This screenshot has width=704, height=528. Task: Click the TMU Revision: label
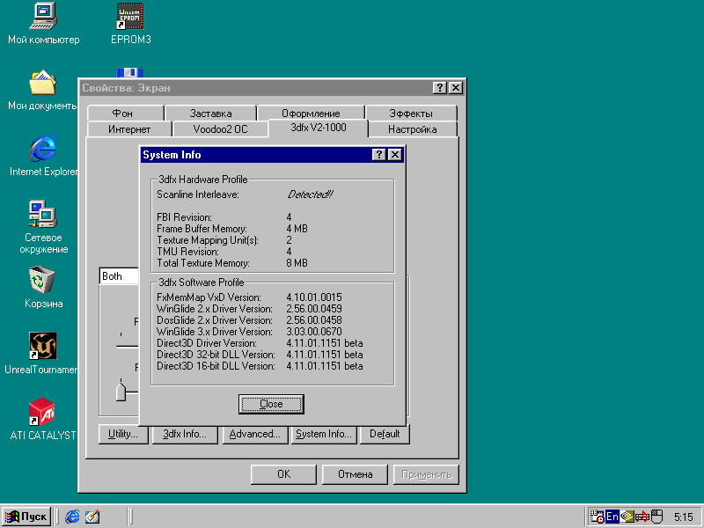187,252
